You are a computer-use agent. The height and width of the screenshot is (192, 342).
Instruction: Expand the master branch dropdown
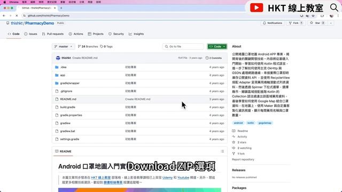[x=63, y=46]
